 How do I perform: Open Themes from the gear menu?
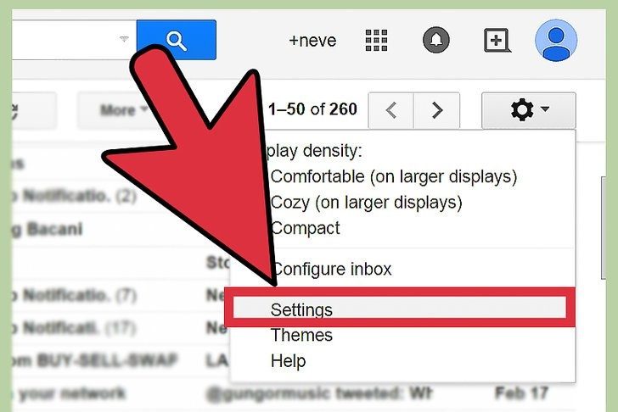coord(301,335)
